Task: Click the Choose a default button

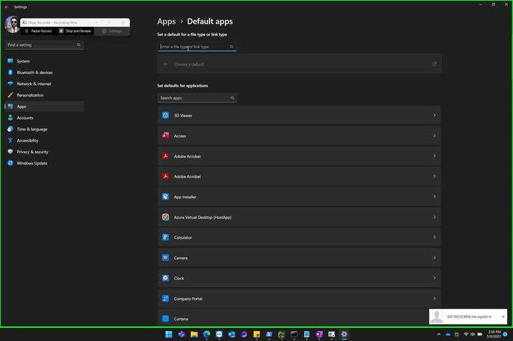Action: 300,64
